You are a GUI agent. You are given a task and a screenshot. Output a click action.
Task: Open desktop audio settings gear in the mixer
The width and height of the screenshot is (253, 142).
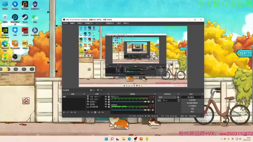(x=153, y=110)
